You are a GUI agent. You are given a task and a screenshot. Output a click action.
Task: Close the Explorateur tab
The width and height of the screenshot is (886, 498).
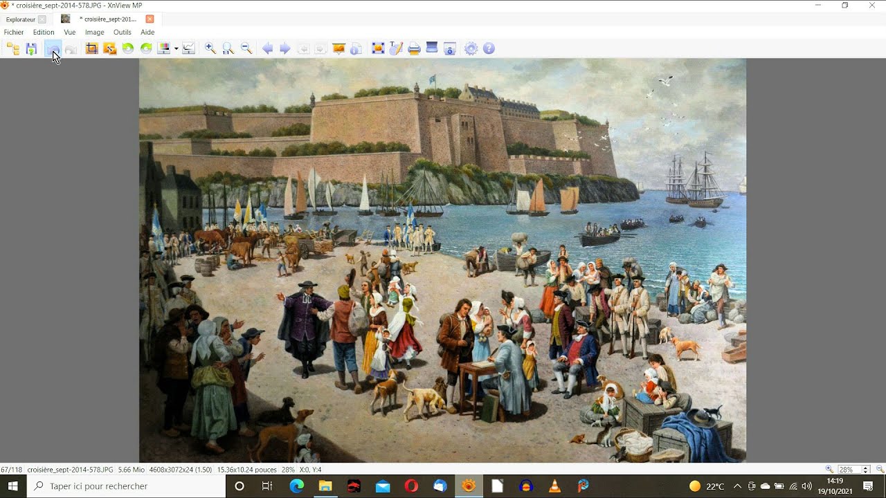coord(42,19)
